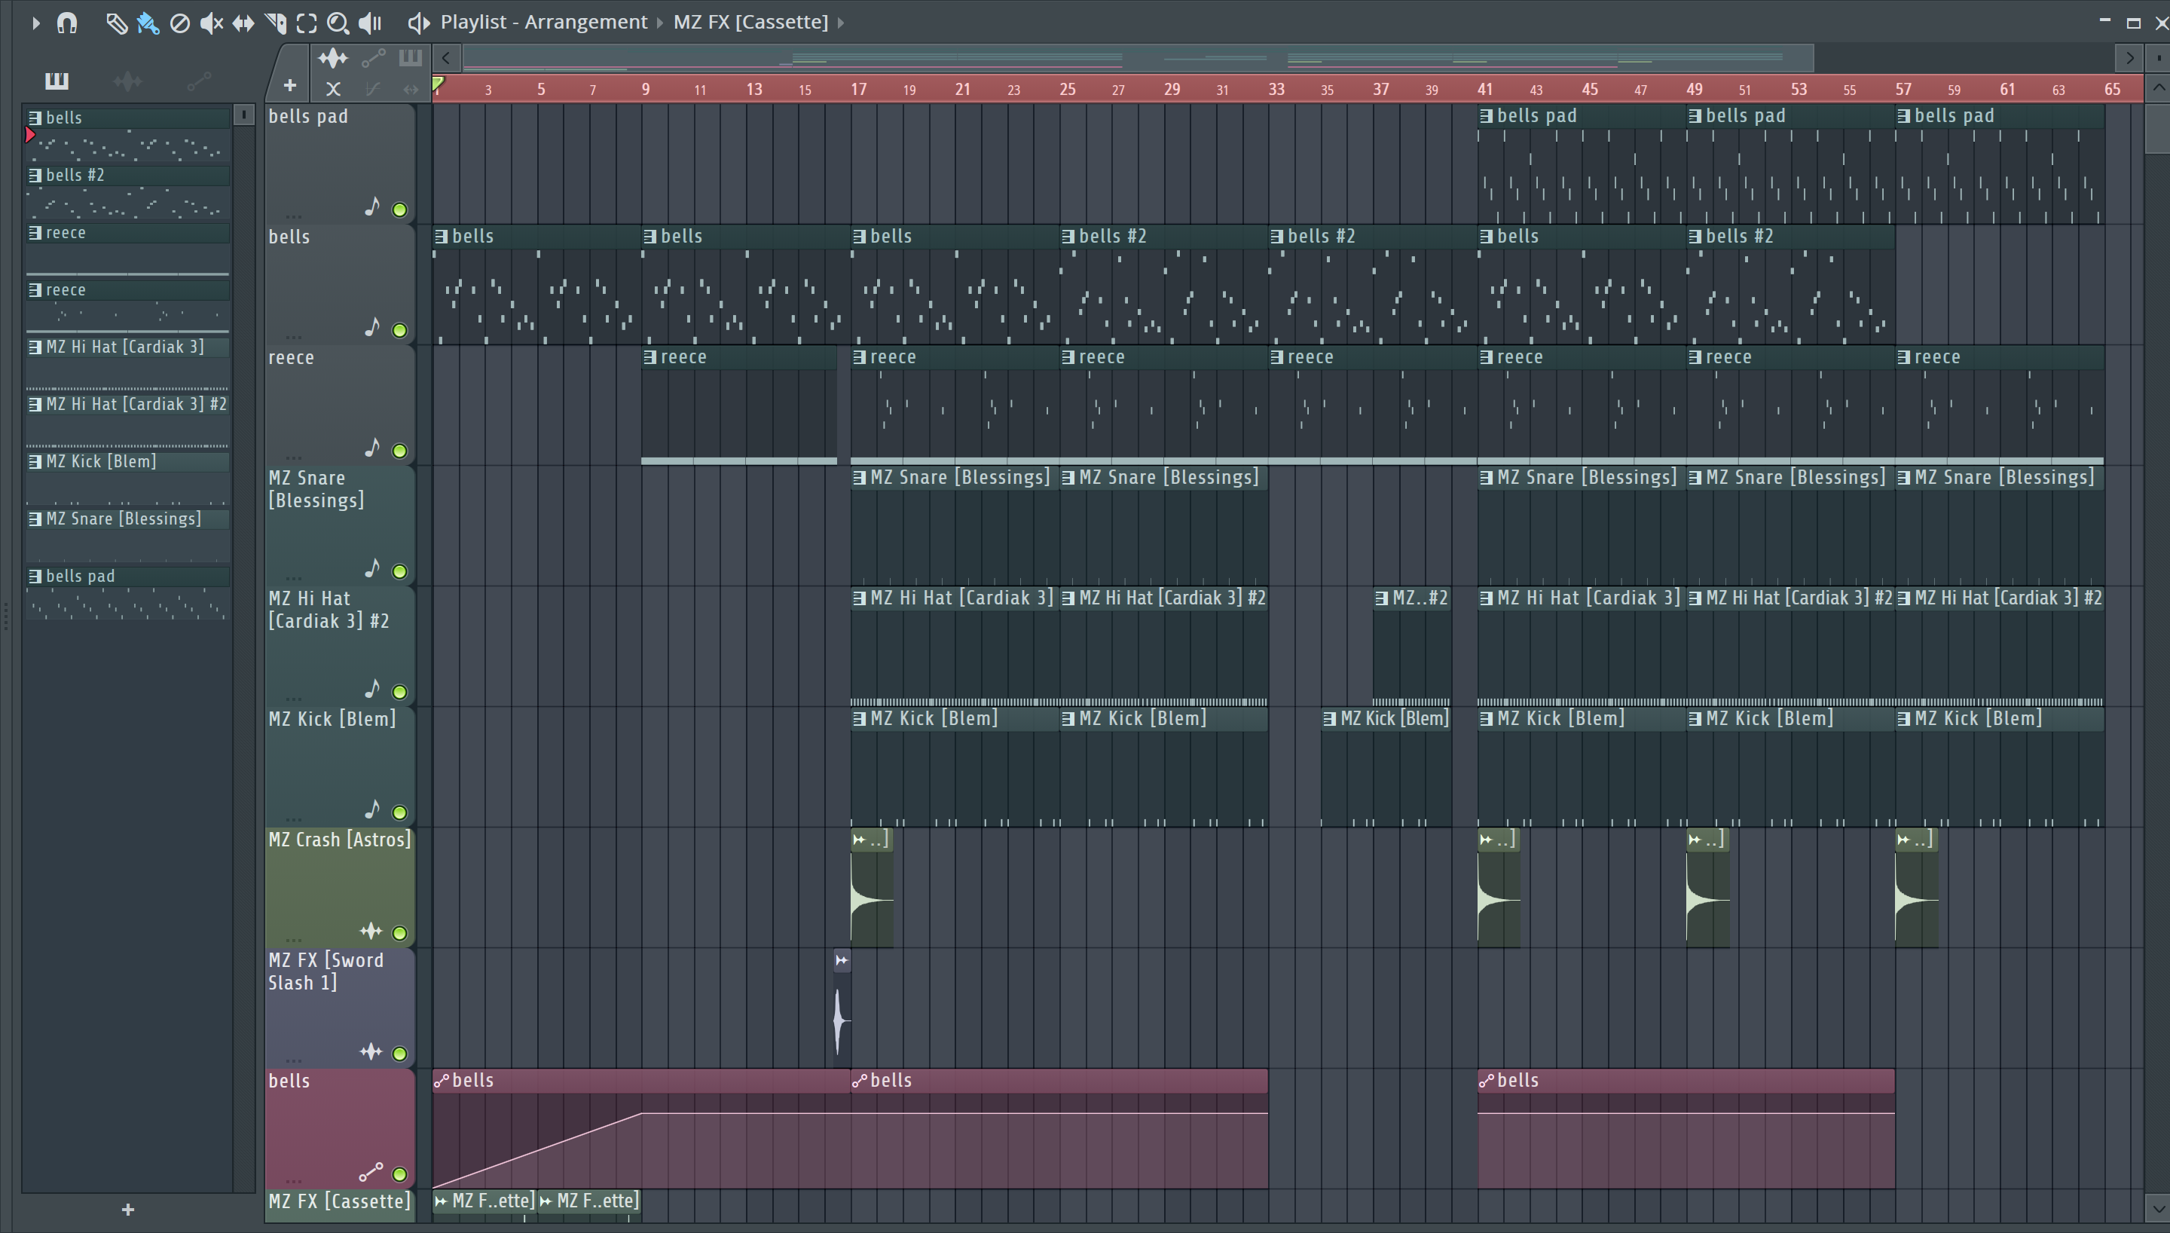Select bells #2 pattern in picker

click(x=128, y=191)
